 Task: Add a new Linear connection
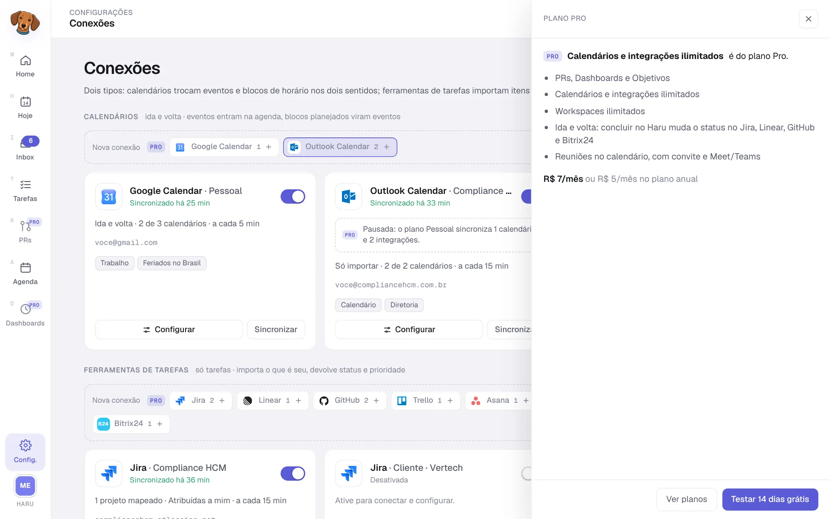(x=273, y=400)
